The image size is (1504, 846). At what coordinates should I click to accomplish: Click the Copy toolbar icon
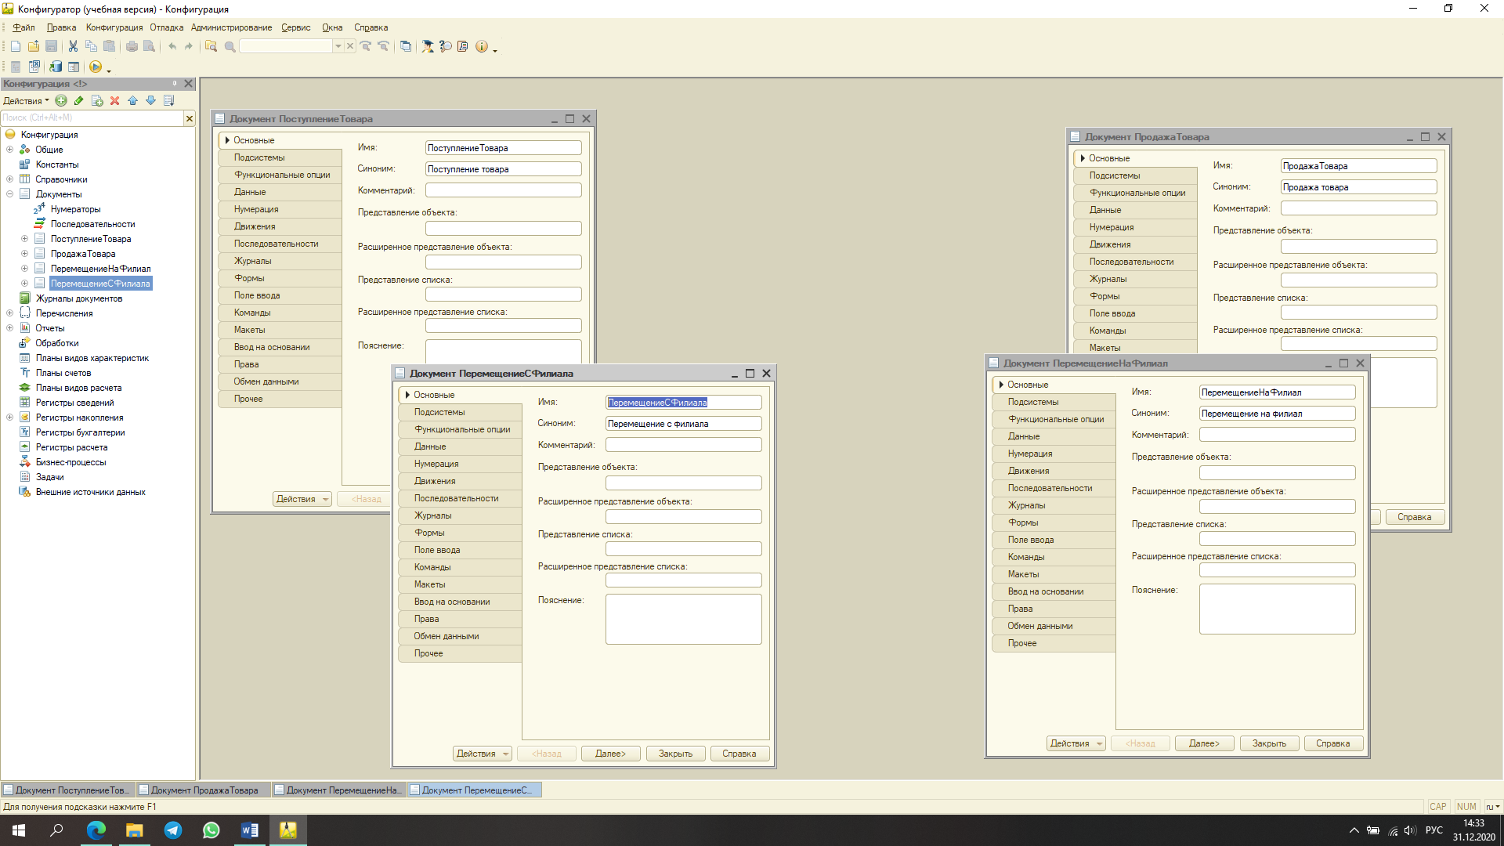[91, 46]
